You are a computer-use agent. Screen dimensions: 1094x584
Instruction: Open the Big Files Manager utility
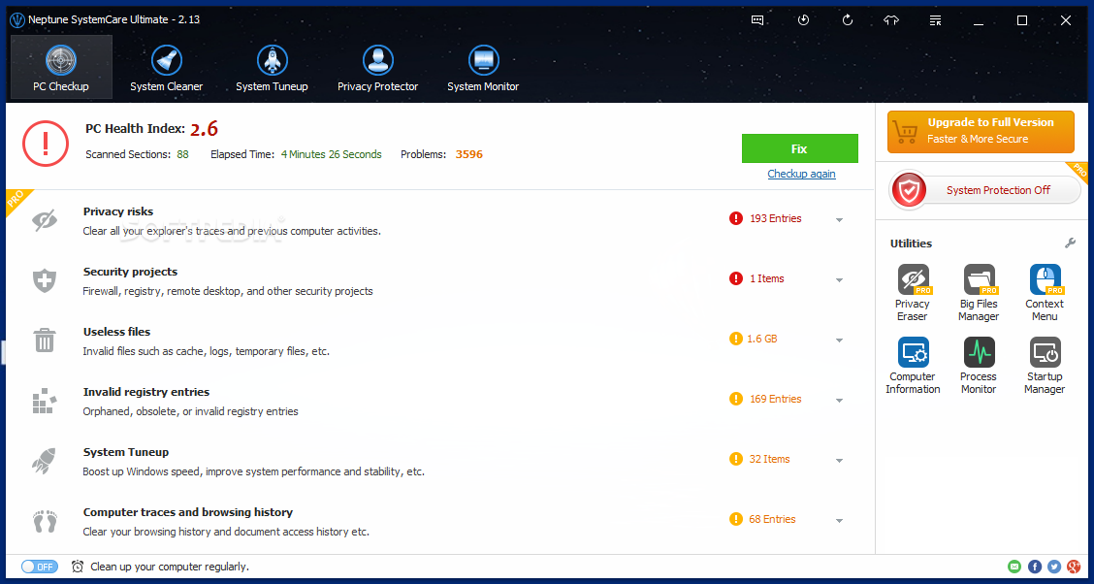coord(979,292)
